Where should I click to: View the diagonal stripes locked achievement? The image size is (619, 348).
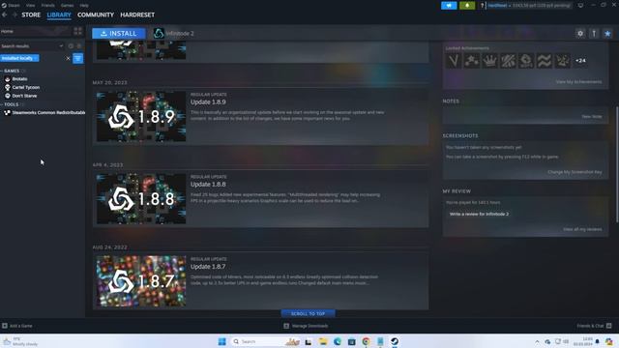coord(508,61)
